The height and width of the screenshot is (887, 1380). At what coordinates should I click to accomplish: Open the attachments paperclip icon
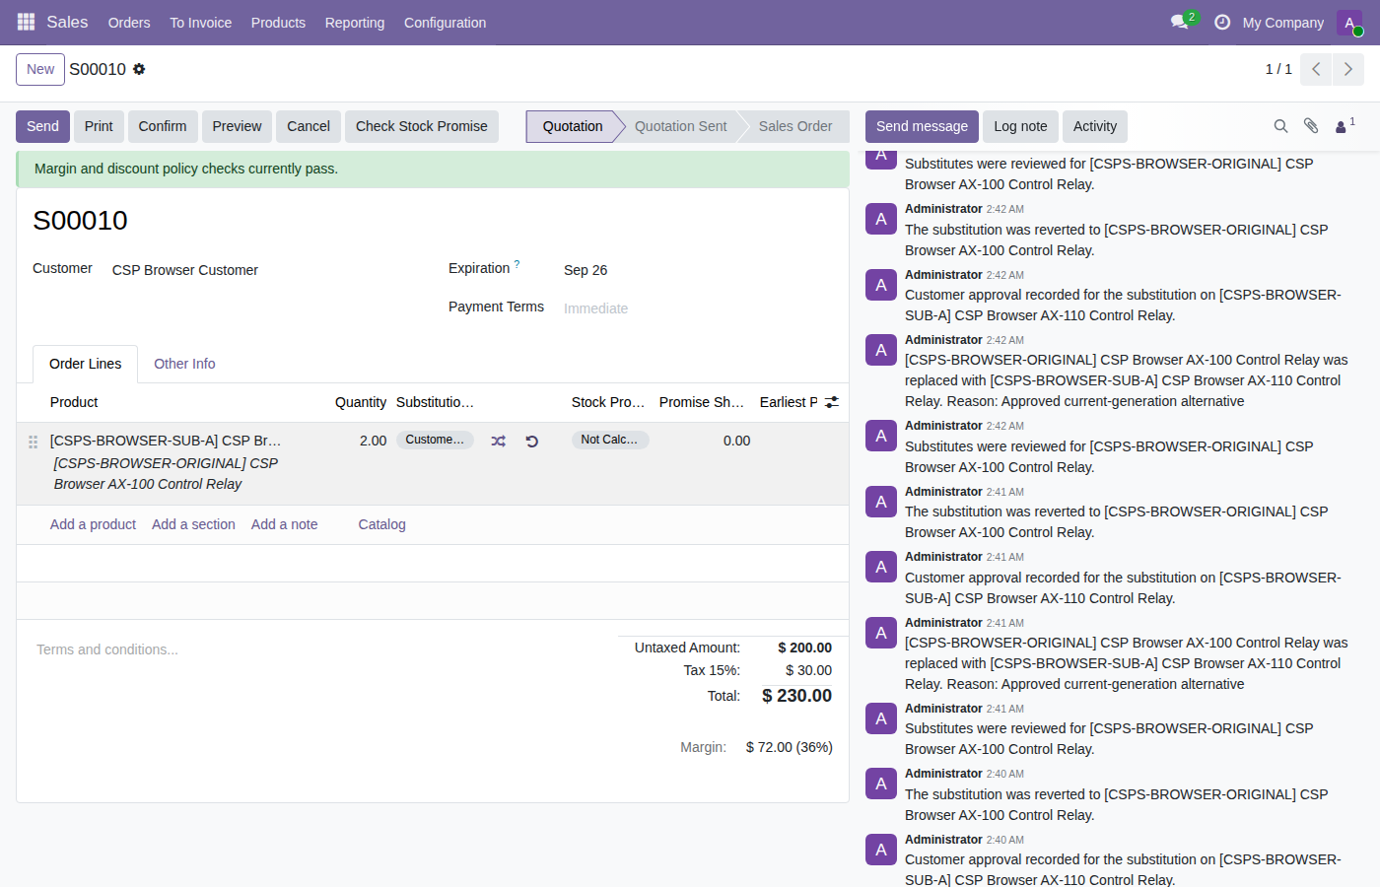click(x=1311, y=126)
